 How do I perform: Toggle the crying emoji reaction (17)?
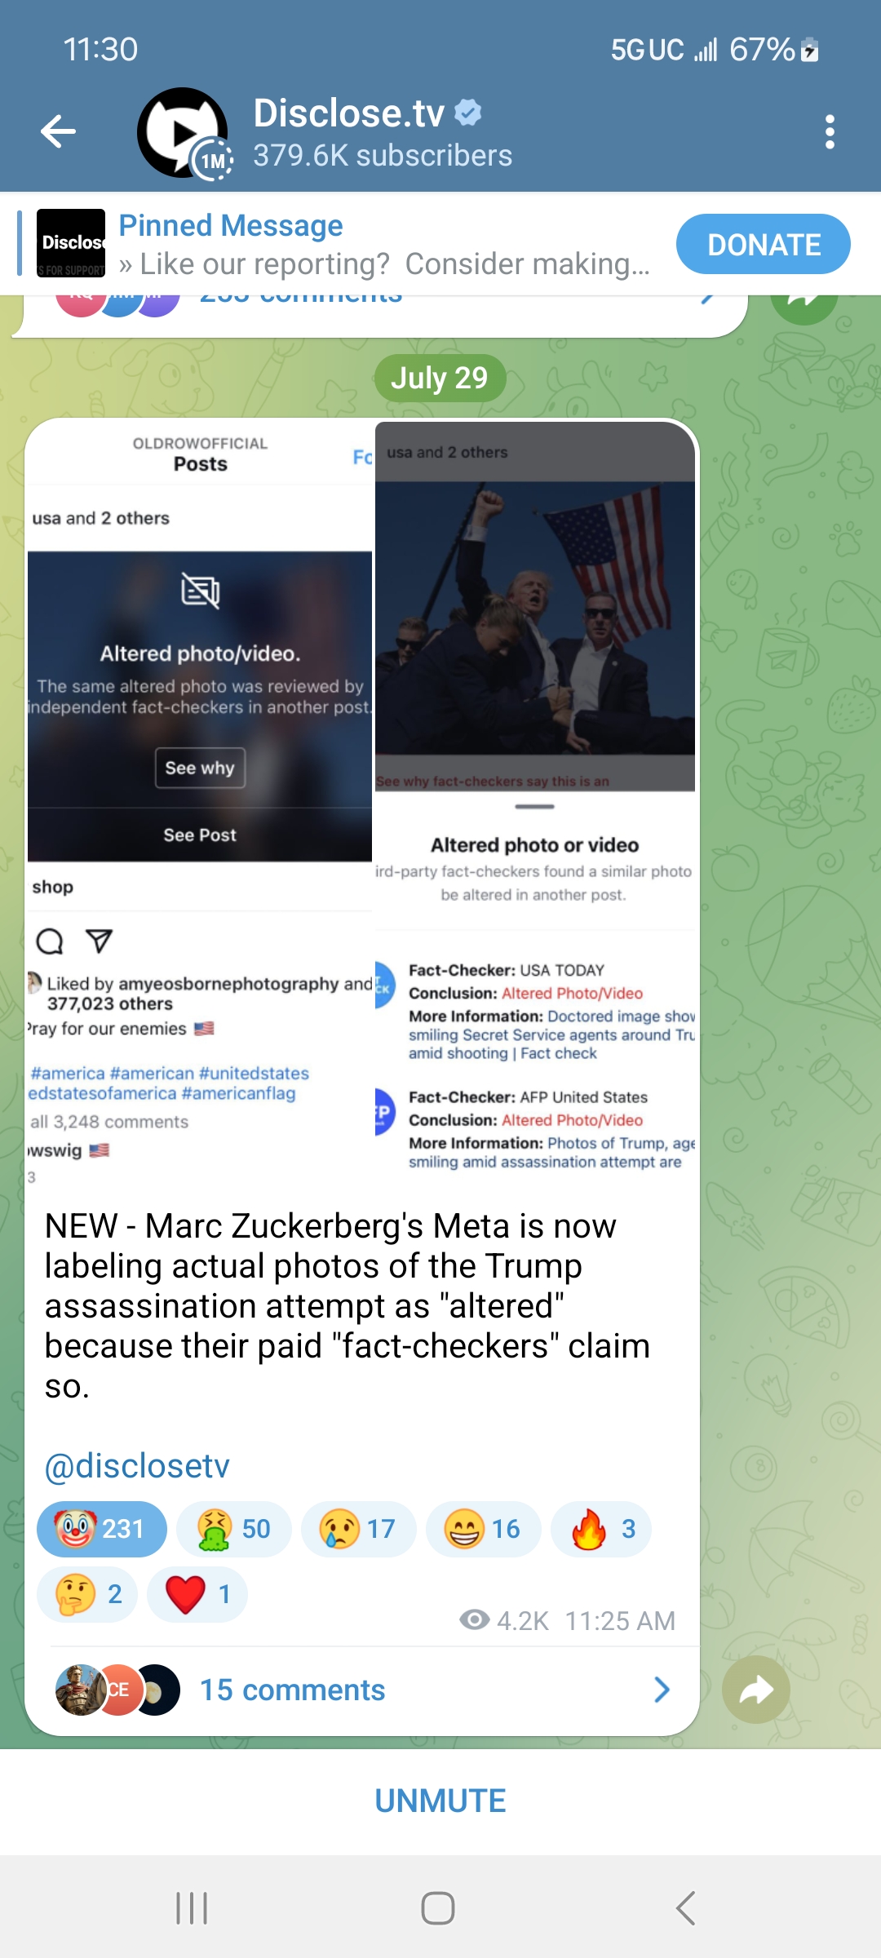pos(359,1529)
